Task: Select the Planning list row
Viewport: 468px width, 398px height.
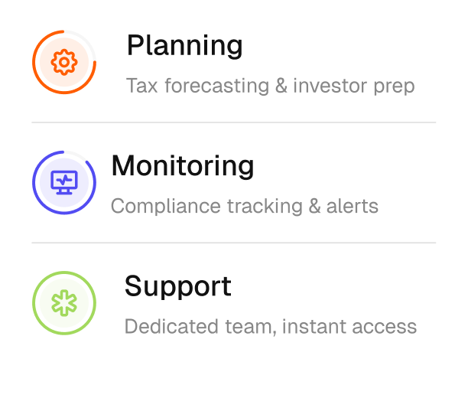Action: [234, 62]
